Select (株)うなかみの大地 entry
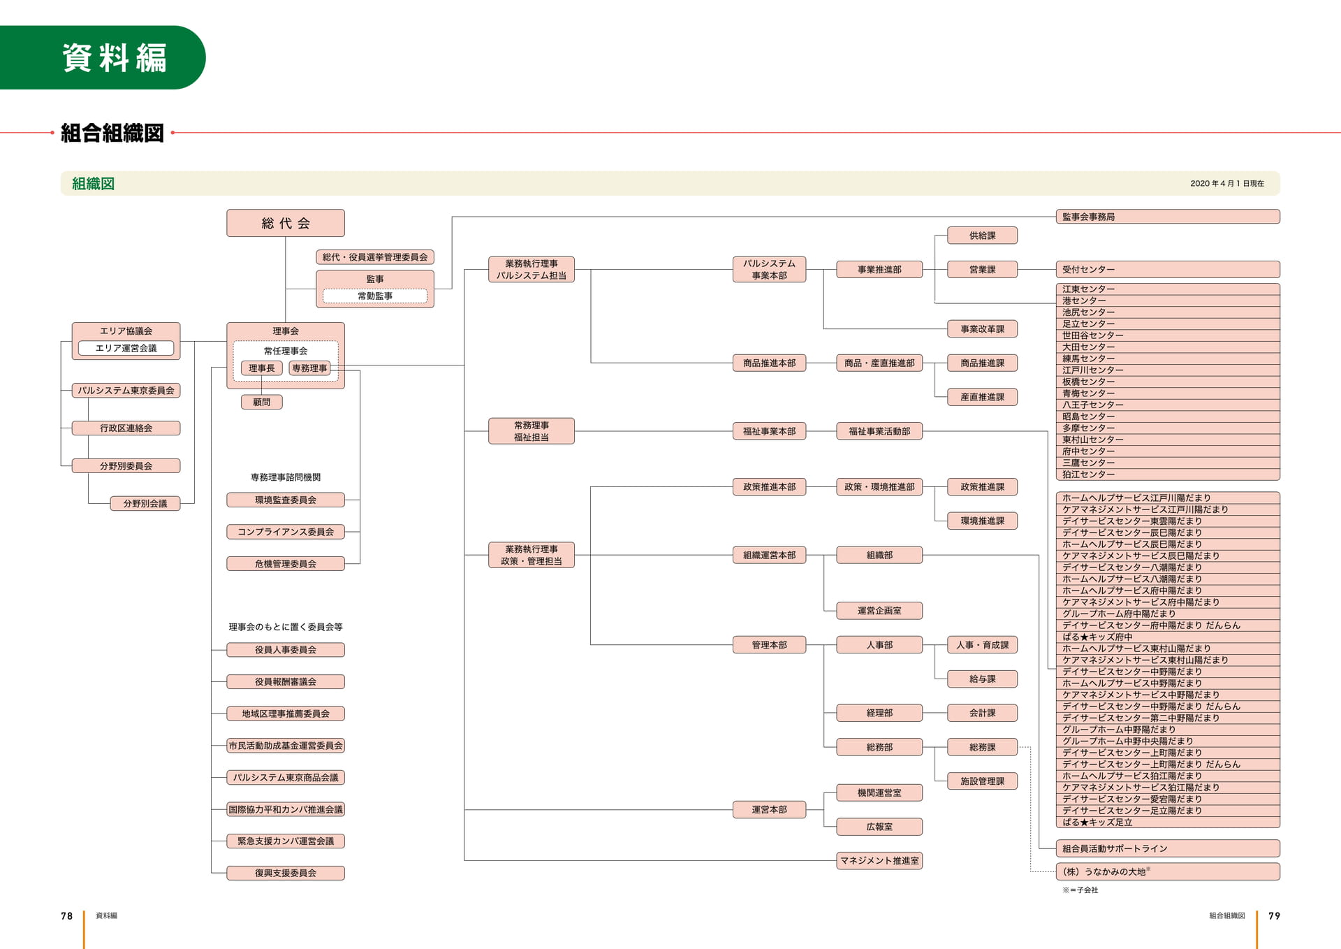 [x=1168, y=871]
